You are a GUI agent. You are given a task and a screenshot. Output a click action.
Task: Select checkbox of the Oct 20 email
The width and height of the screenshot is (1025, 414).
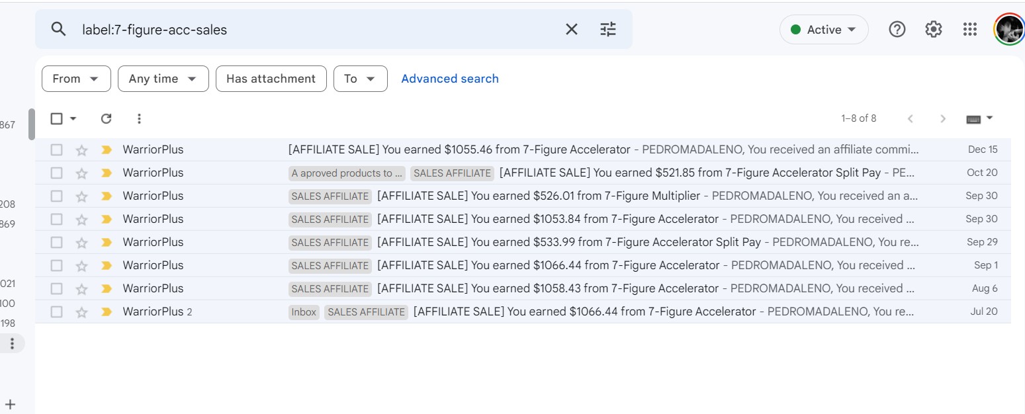point(57,173)
